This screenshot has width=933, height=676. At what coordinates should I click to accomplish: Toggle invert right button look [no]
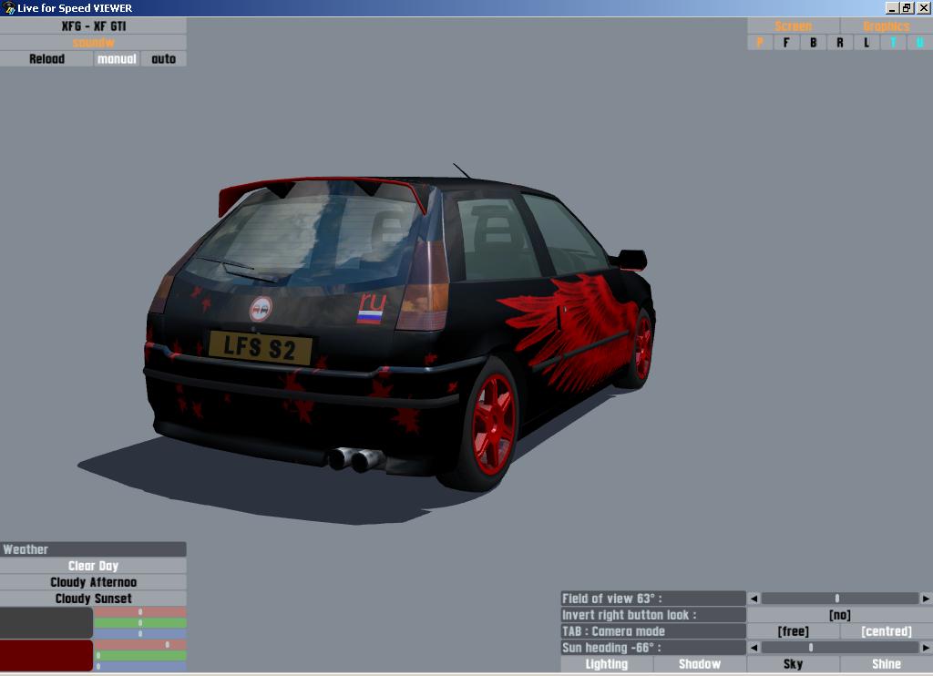pyautogui.click(x=839, y=615)
